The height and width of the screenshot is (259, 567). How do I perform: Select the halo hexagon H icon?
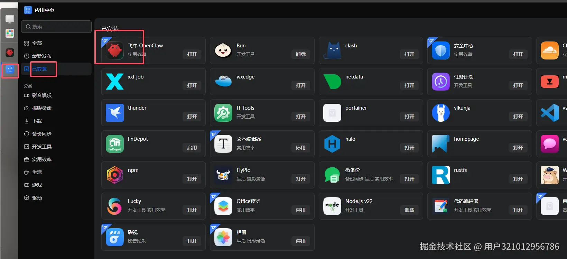tap(332, 144)
